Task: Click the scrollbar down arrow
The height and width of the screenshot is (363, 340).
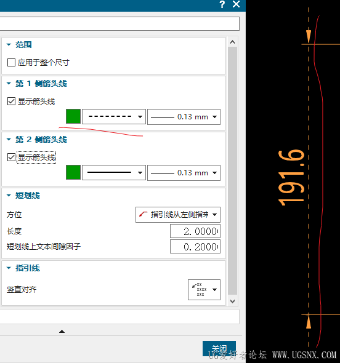Action: 232,301
